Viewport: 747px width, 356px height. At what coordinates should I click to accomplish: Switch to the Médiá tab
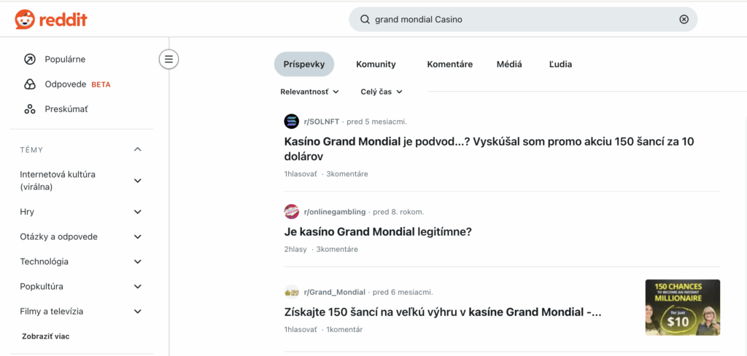pos(509,64)
